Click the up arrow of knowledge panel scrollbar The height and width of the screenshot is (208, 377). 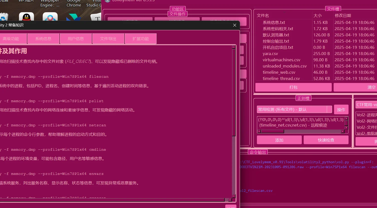[234, 47]
